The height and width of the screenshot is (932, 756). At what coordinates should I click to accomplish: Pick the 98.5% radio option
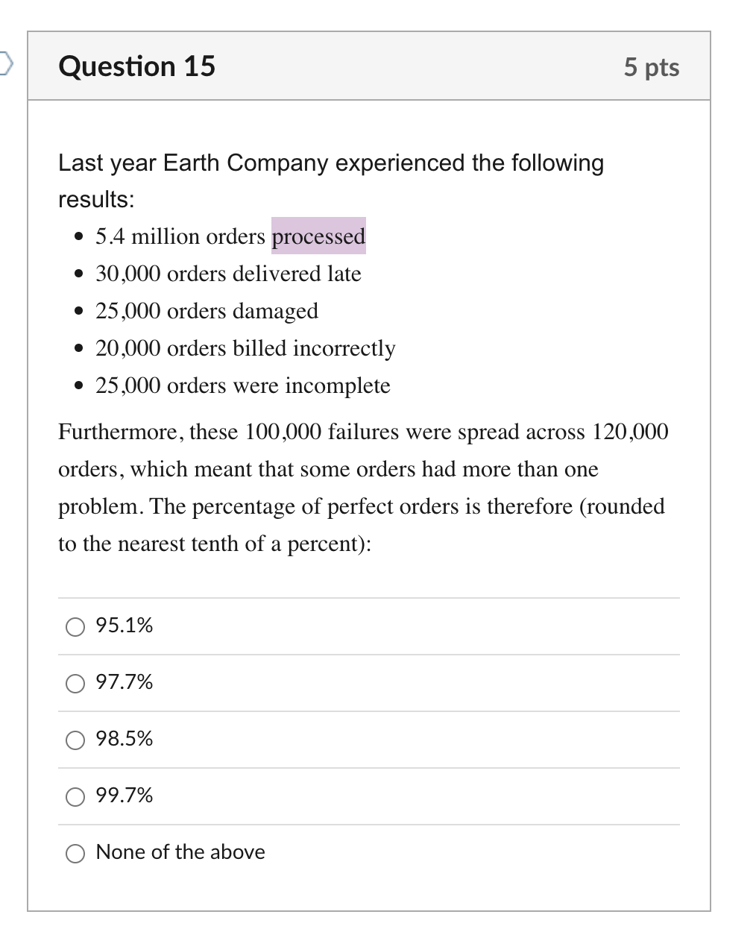75,740
